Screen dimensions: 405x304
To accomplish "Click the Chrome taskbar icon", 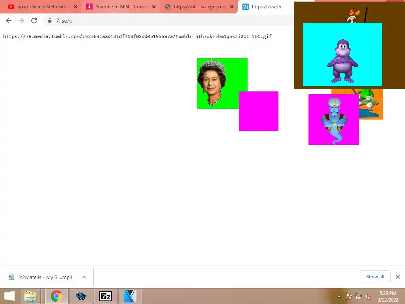I will (57, 296).
